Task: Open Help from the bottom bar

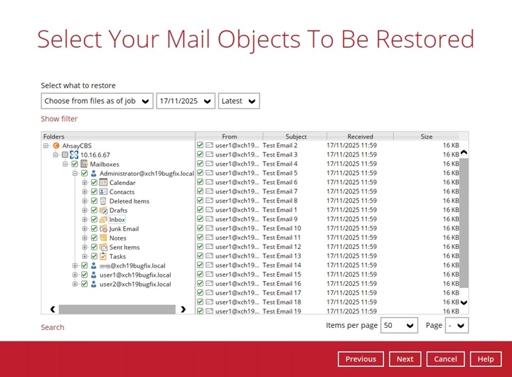Action: tap(486, 359)
